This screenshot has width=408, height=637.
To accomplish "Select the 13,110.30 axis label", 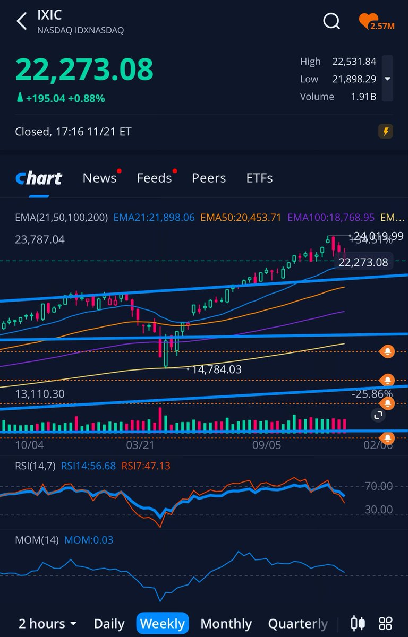I will coord(40,394).
